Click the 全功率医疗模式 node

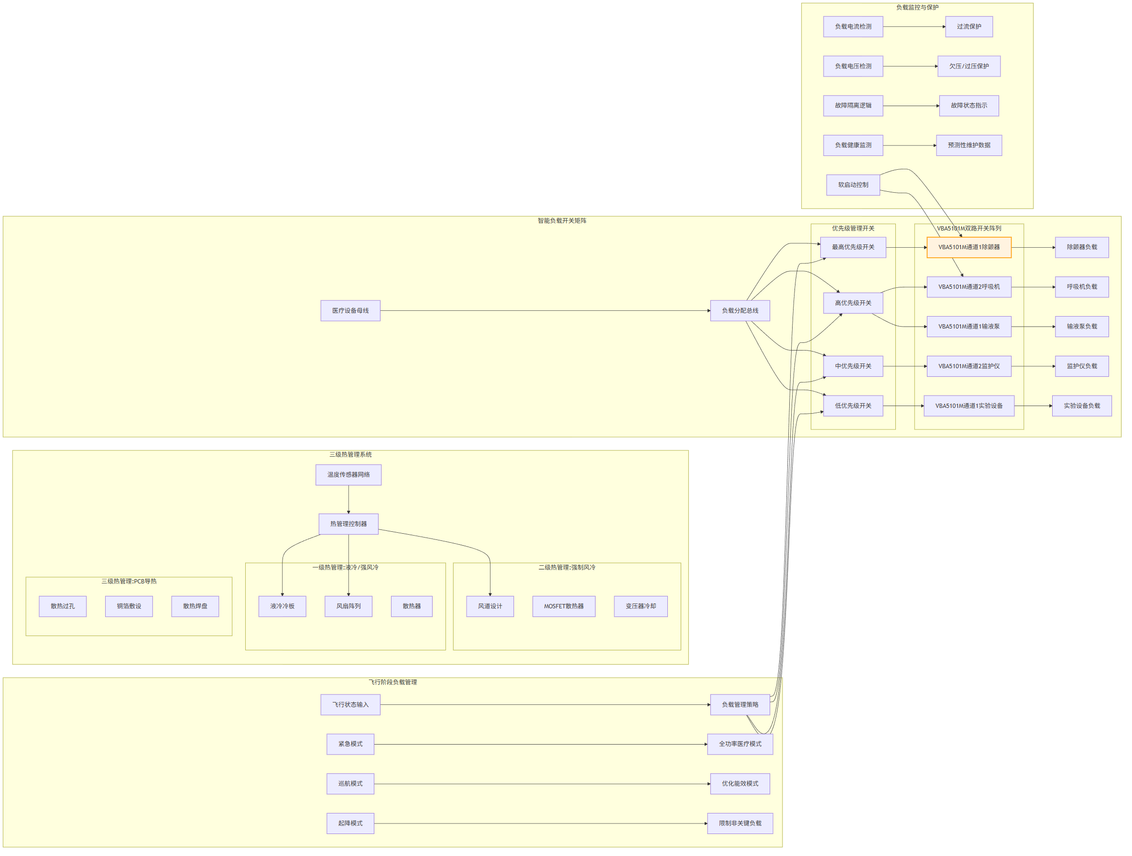(x=740, y=745)
